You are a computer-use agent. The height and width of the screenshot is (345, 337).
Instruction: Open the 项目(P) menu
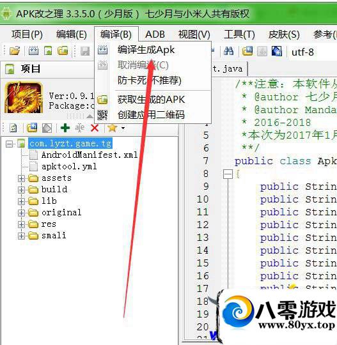27,34
